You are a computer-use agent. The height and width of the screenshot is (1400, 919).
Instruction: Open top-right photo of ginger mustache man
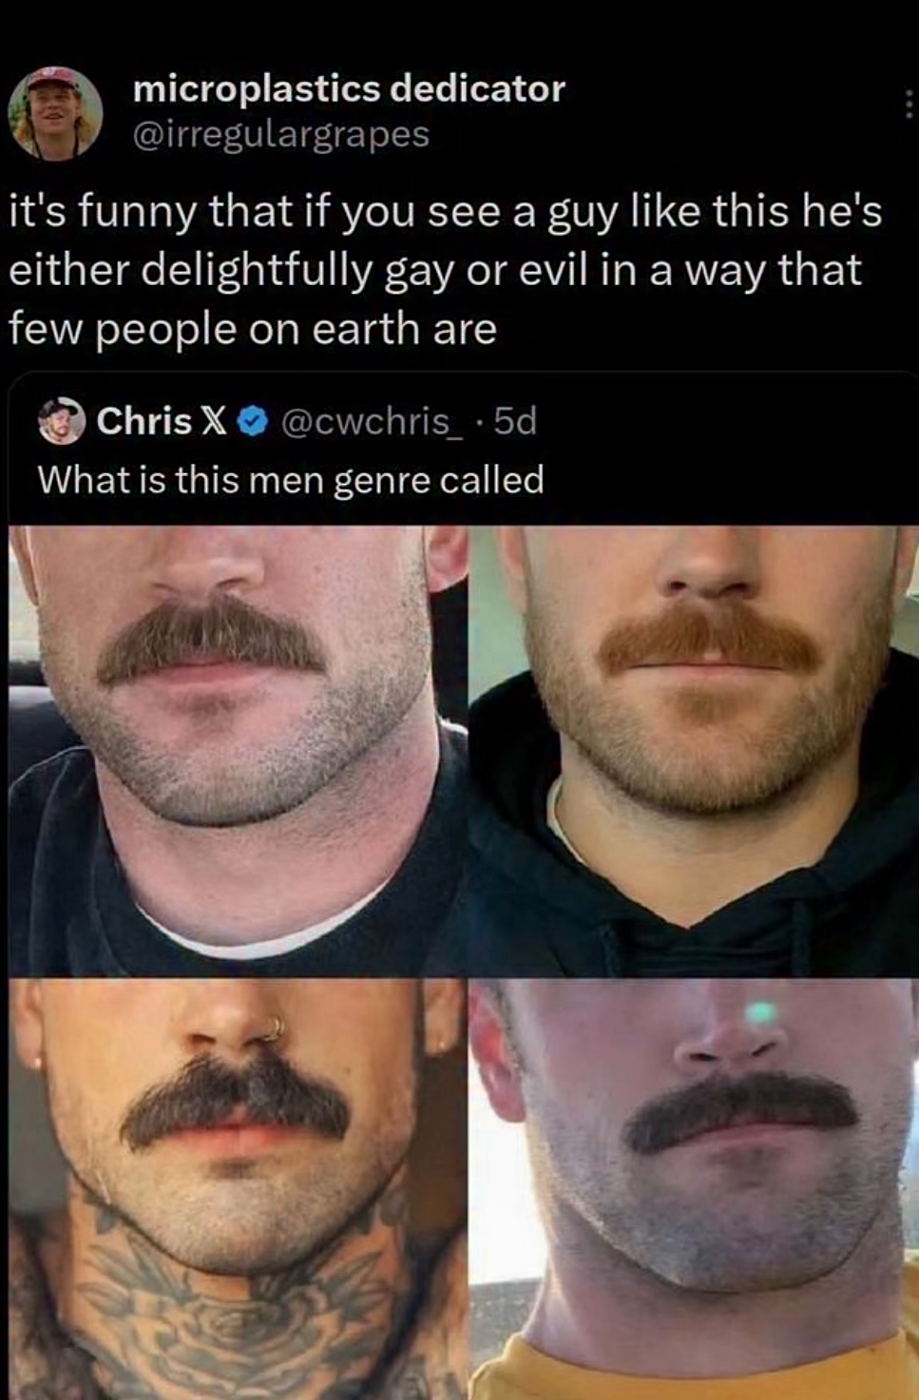click(694, 751)
